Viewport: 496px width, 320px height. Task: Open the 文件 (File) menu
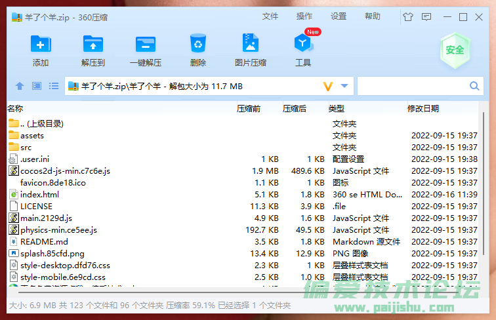(x=270, y=16)
